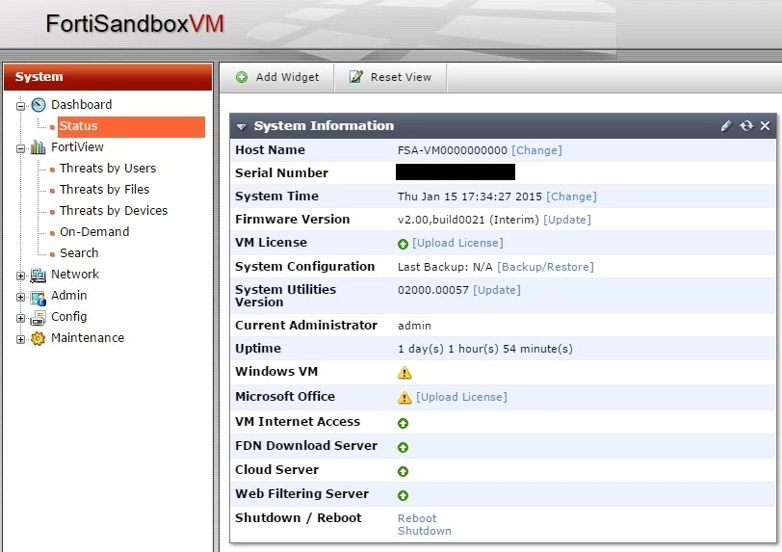Click the Network computers icon
Image resolution: width=782 pixels, height=552 pixels.
click(39, 275)
